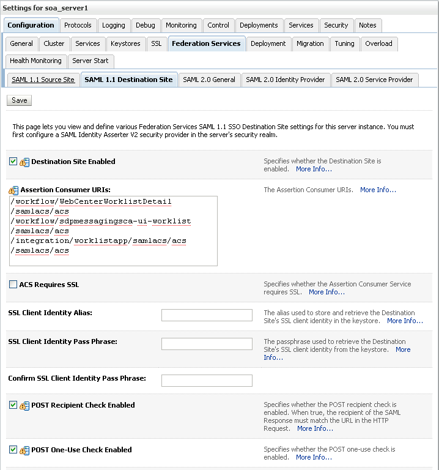Open the Server Start subtab
Image resolution: width=439 pixels, height=470 pixels.
pos(90,61)
